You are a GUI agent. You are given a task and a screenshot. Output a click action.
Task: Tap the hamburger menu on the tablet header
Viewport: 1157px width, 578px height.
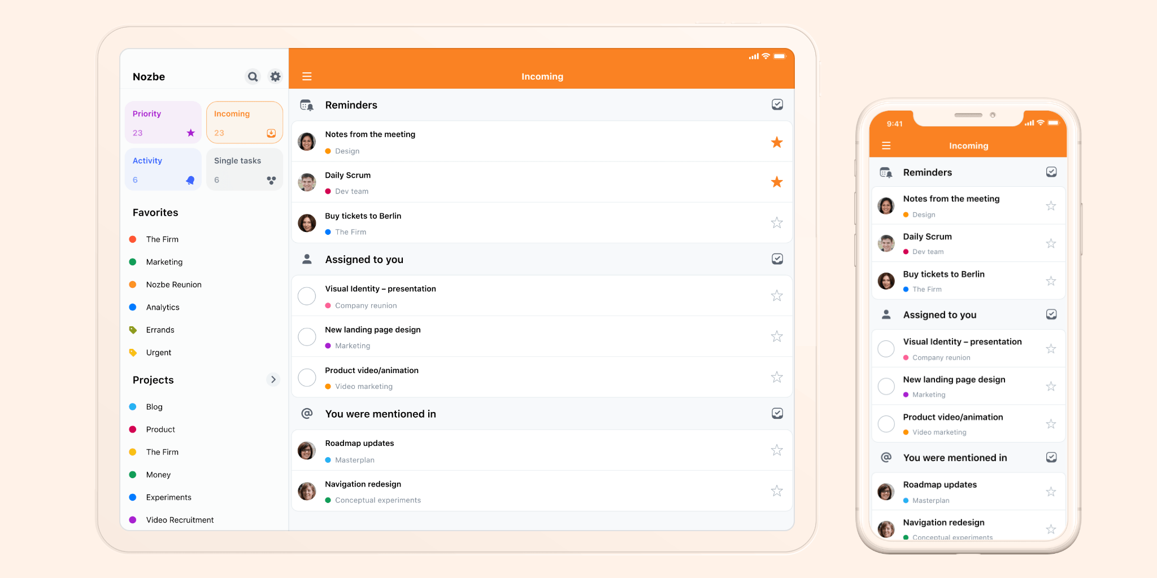pyautogui.click(x=307, y=76)
